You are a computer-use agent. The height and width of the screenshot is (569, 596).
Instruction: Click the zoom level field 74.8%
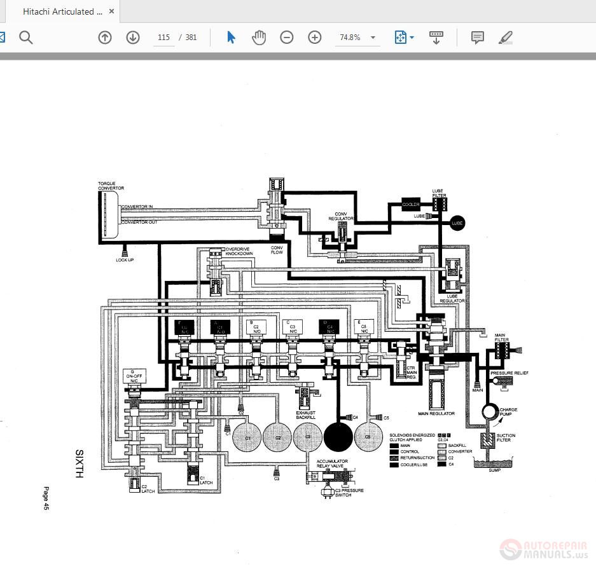(x=350, y=38)
